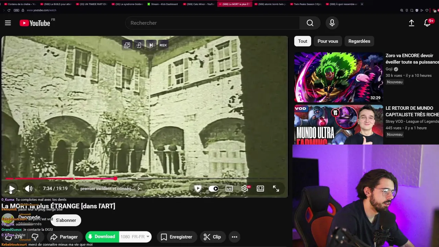Click the pop-out player icon atop video
Screen dimensions: 439x247
(127, 45)
